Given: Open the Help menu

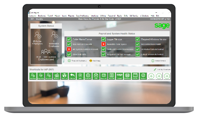Looking at the screenshot, I should pos(152,16).
